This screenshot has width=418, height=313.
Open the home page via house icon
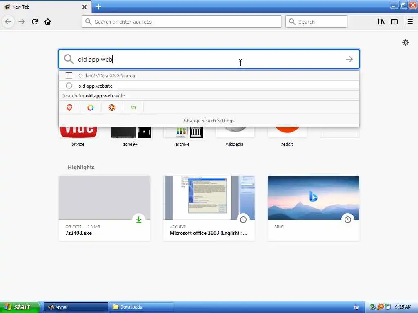(48, 22)
